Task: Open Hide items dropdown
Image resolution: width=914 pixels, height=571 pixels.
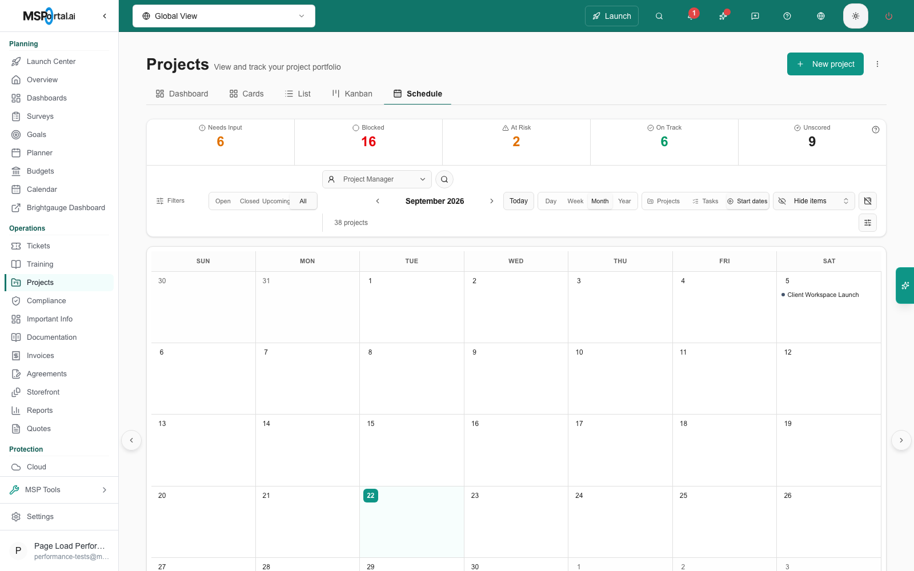Action: (x=814, y=201)
